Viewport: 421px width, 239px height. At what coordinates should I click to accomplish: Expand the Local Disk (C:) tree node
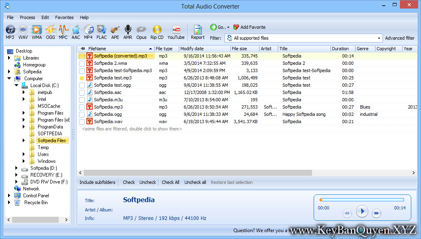16,85
